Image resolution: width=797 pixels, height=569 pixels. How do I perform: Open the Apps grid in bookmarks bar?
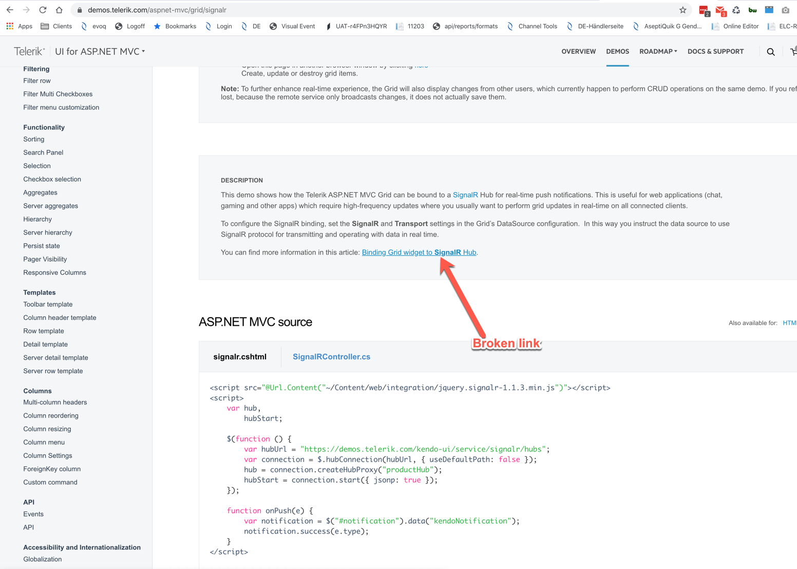(19, 26)
